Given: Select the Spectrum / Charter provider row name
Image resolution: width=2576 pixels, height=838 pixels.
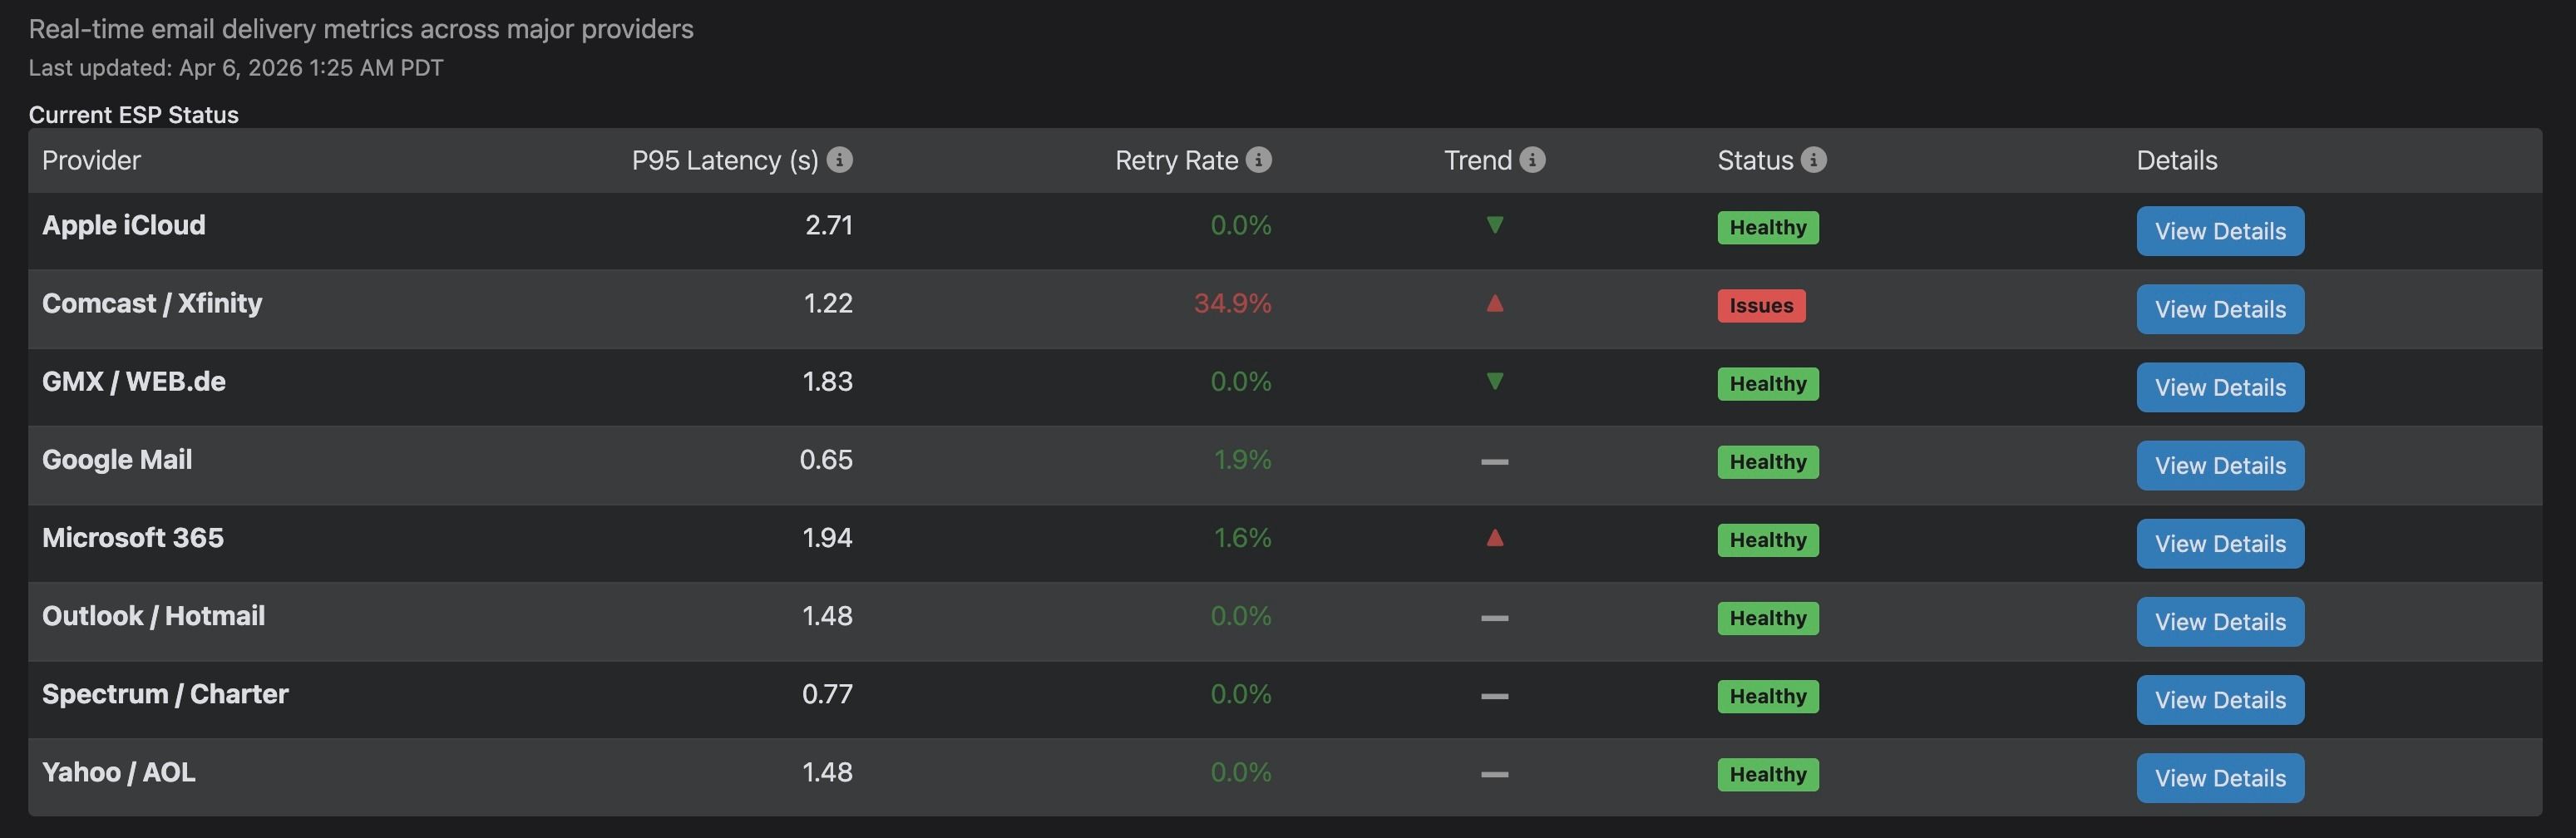Looking at the screenshot, I should 165,694.
